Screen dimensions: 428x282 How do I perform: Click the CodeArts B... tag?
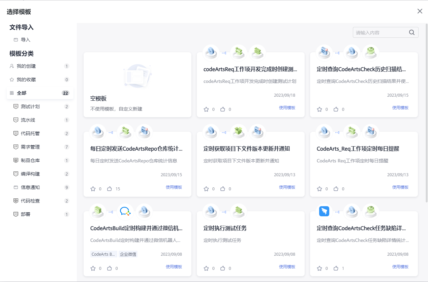[104, 254]
